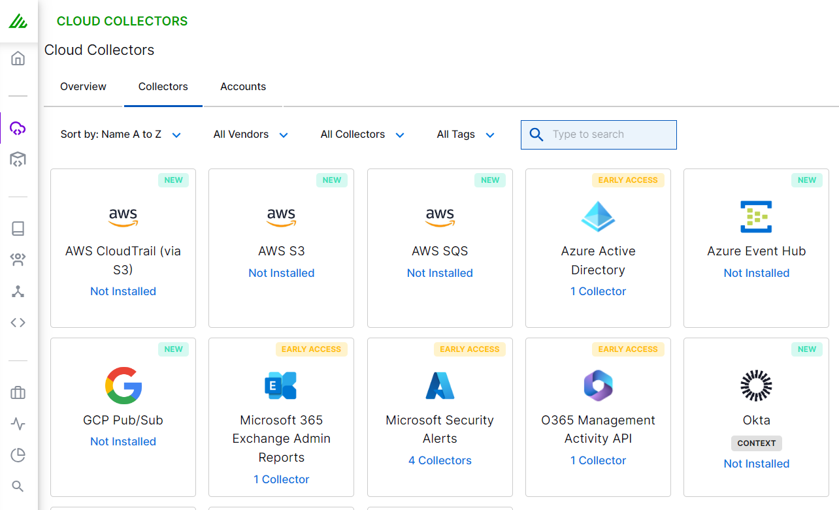839x510 pixels.
Task: Open the Home icon in sidebar
Action: (x=18, y=59)
